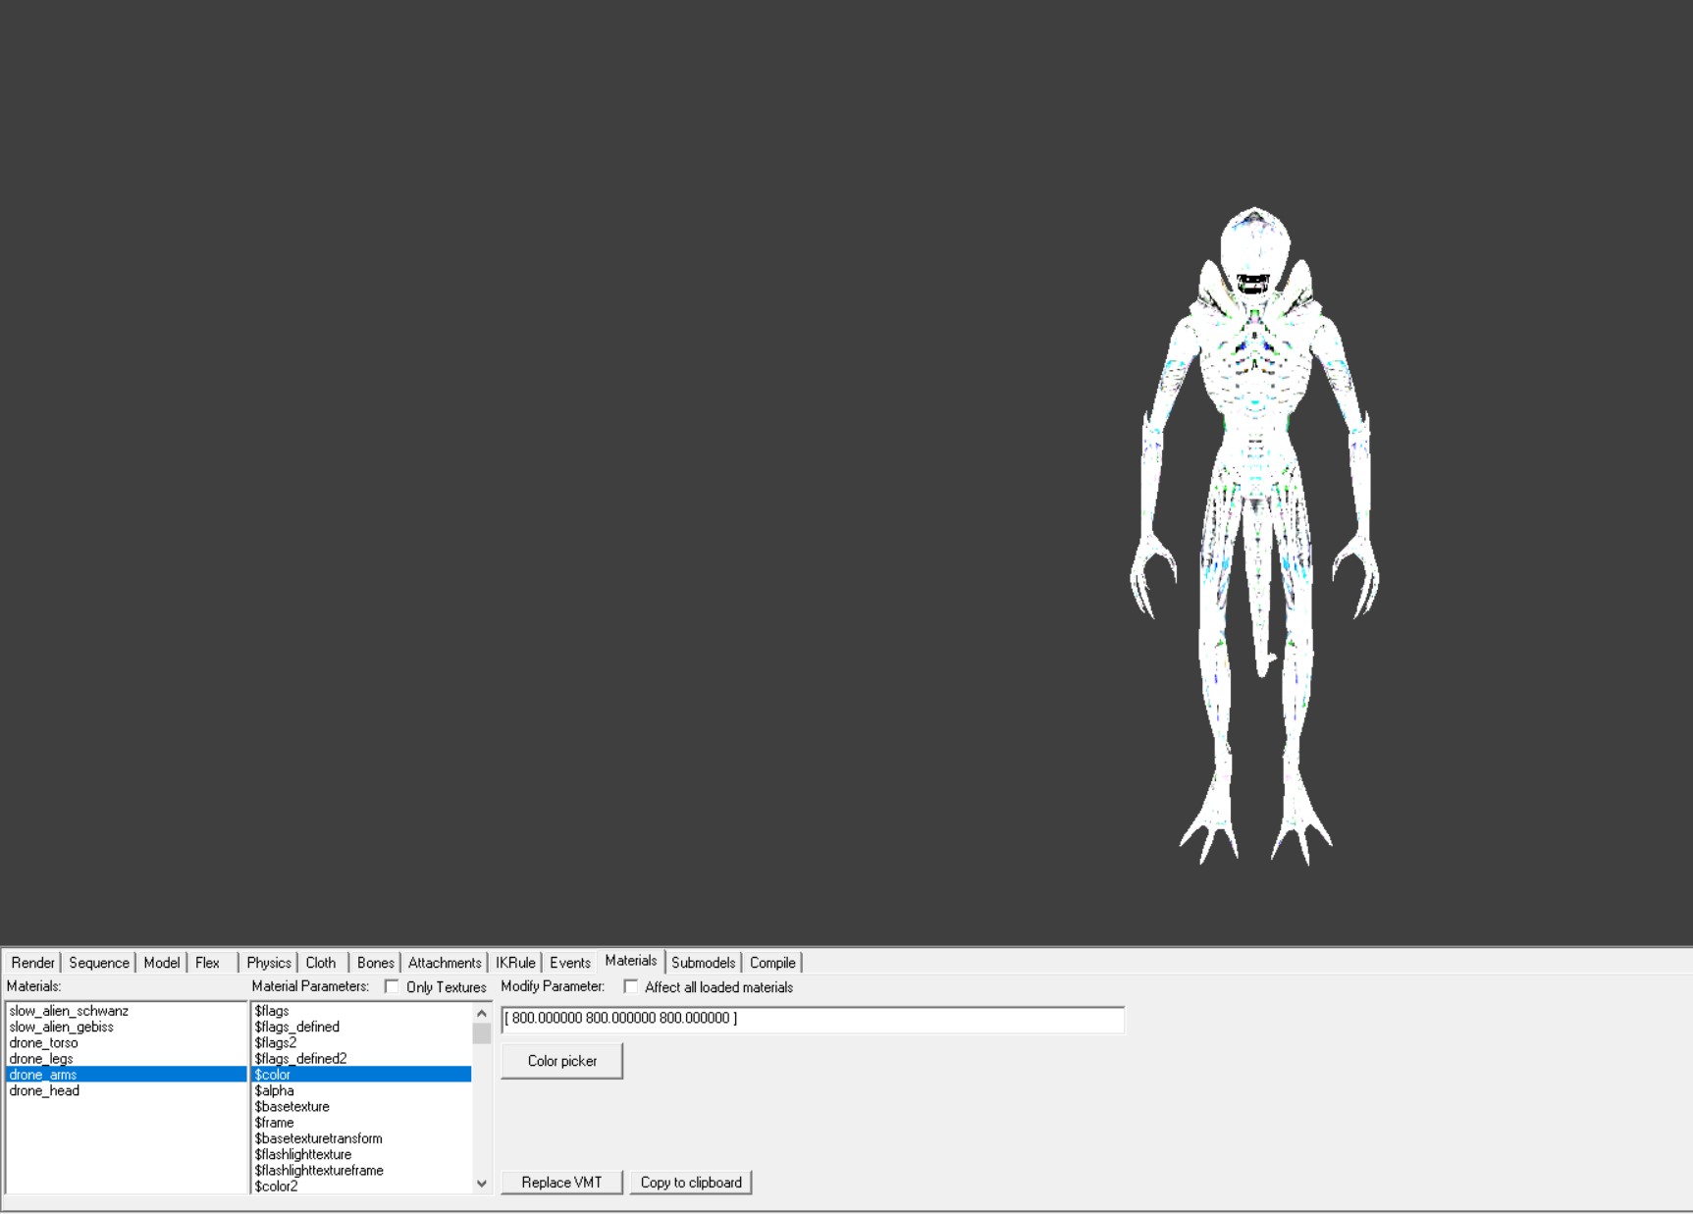Select the $basetexturetransform parameter

point(361,1138)
